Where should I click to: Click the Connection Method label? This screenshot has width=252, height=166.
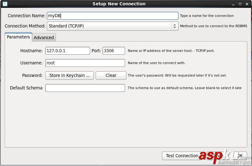click(25, 26)
